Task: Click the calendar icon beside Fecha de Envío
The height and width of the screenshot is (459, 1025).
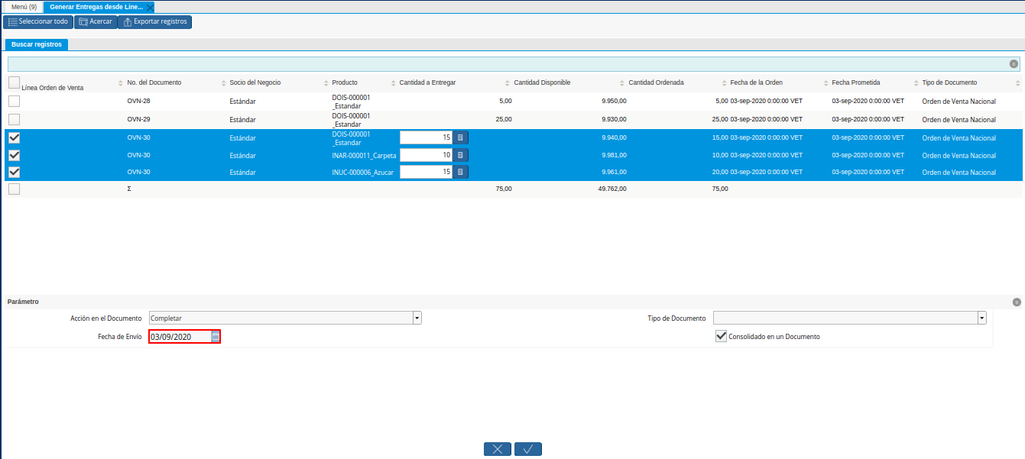Action: coord(216,337)
